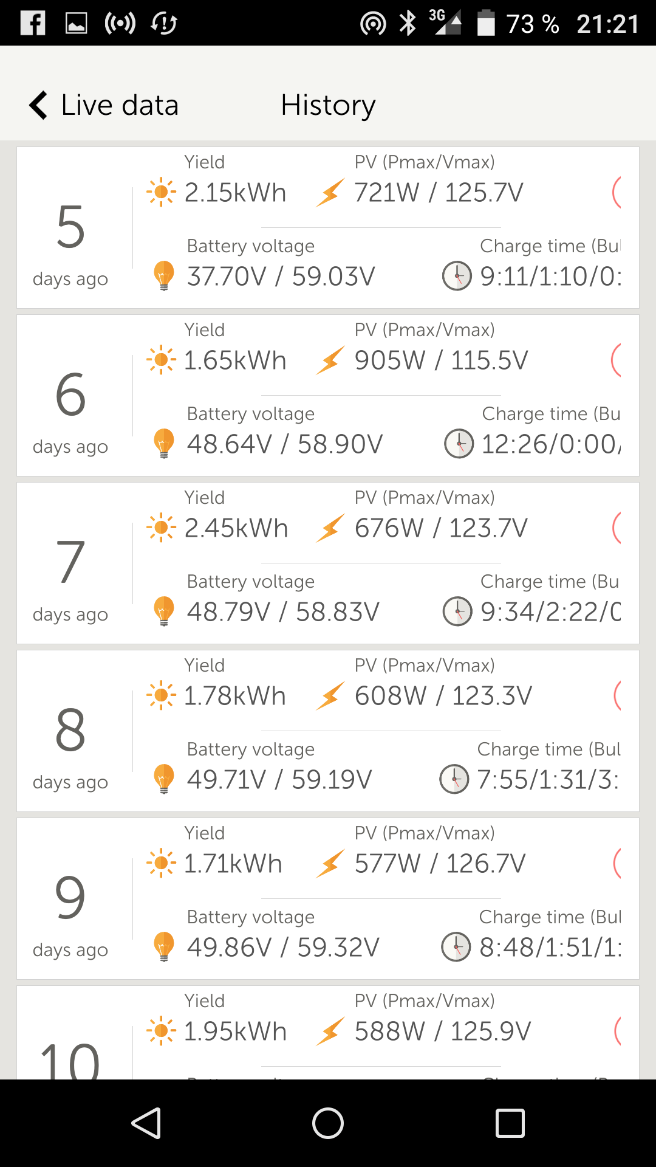Screen dimensions: 656x1167
Task: Tap the lightning PV icon for 10 days ago
Action: click(x=330, y=1031)
